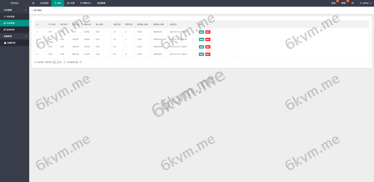The image size is (374, 182).
Task: Open 系统管理 in top navigation
Action: tap(101, 3)
